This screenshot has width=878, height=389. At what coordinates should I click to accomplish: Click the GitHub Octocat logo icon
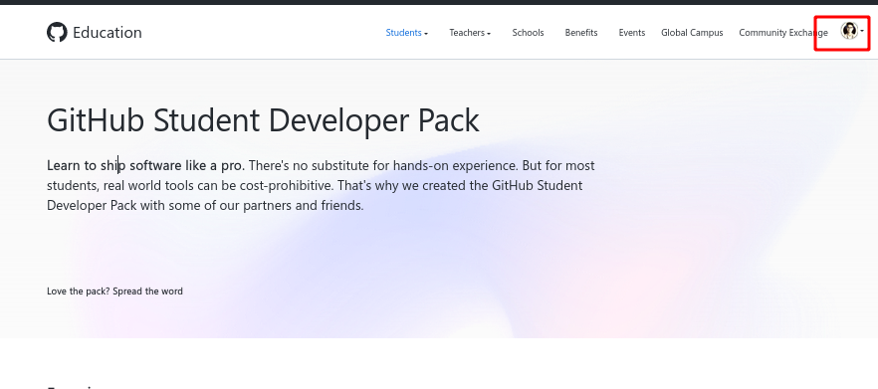tap(57, 33)
